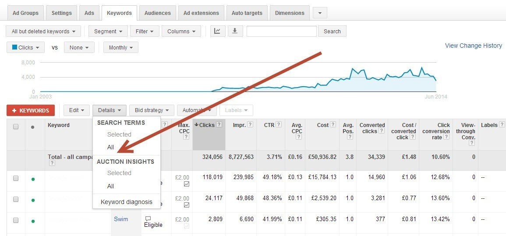Open the Bid strategy dropdown
This screenshot has width=506, height=236.
(152, 110)
